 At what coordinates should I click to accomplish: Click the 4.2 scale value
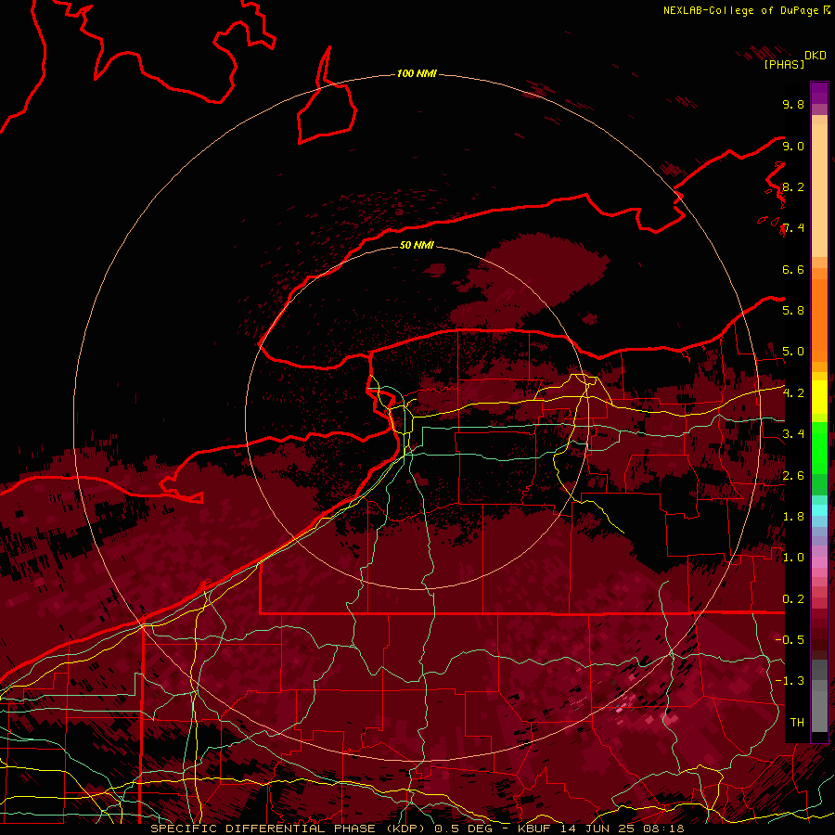793,393
